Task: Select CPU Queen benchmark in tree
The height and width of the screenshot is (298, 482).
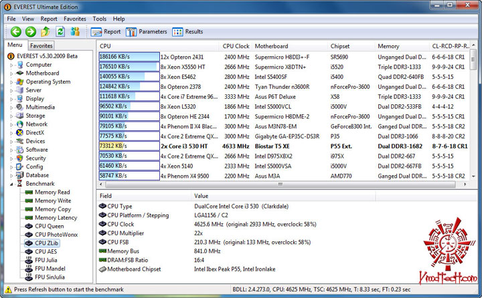Action: pyautogui.click(x=49, y=227)
